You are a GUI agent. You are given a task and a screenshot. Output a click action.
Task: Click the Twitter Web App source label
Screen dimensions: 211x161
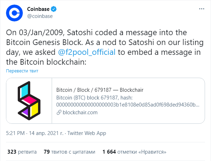pyautogui.click(x=87, y=133)
